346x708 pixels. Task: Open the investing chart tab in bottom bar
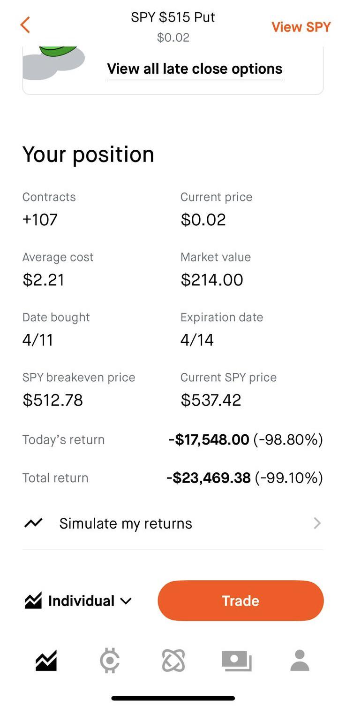(46, 661)
